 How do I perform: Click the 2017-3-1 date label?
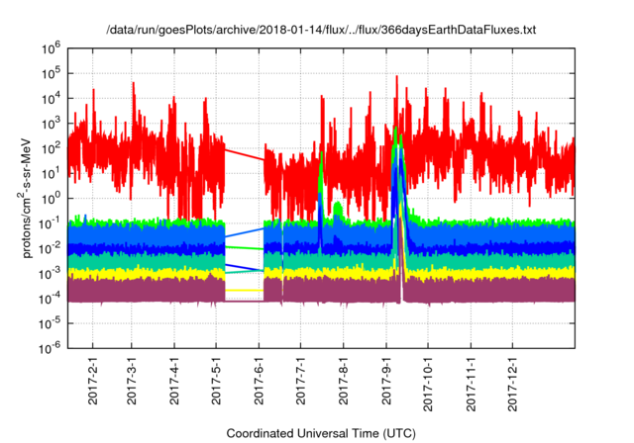pos(132,381)
